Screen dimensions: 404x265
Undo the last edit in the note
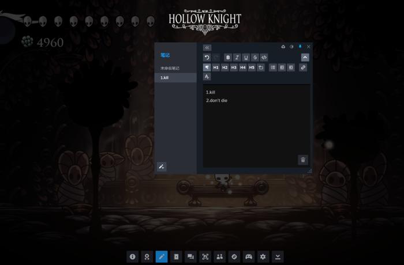[x=207, y=58]
